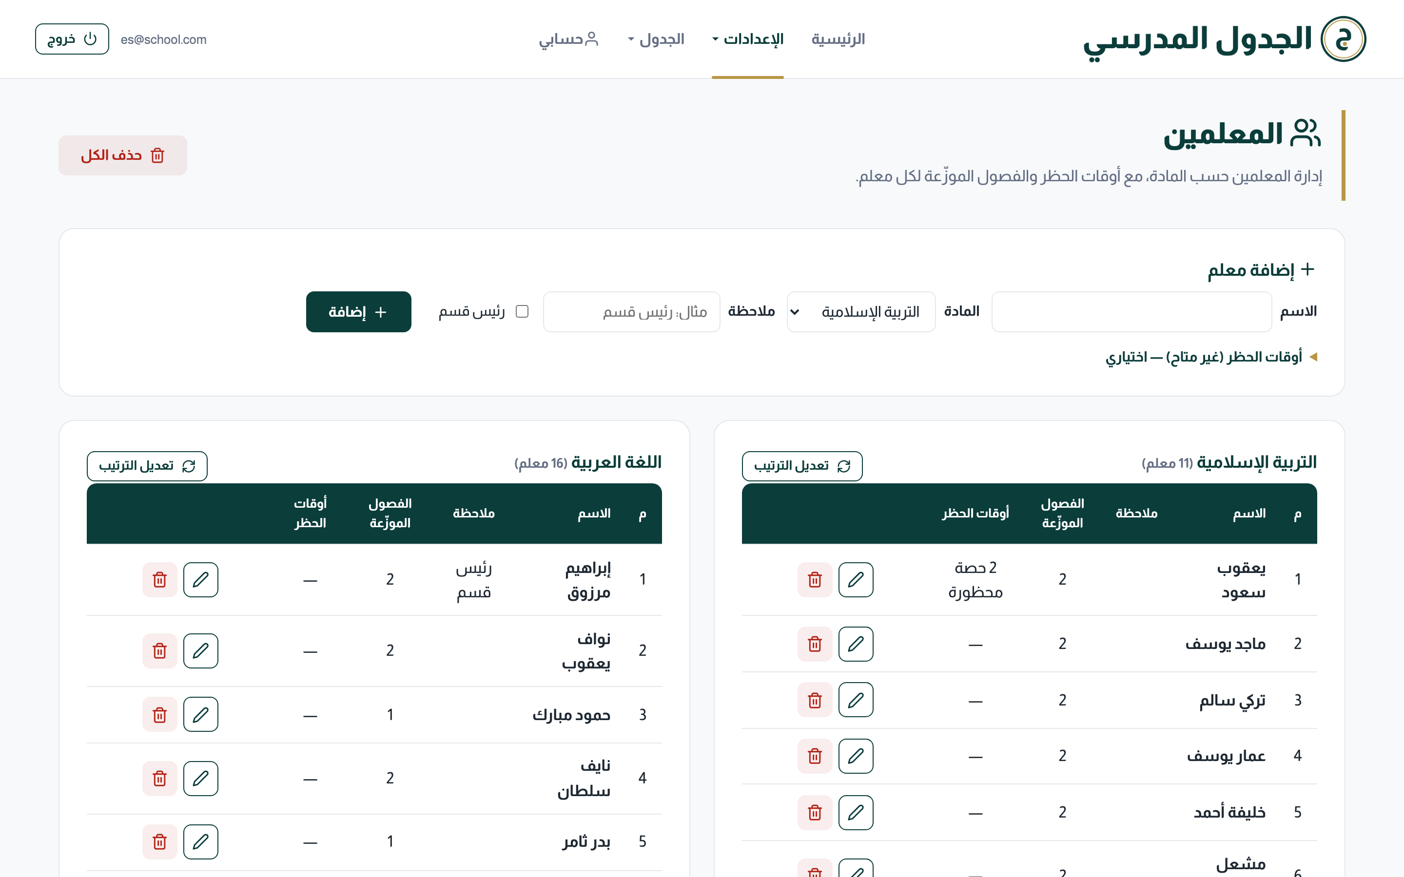Click the ملاحظة note input field
The height and width of the screenshot is (877, 1404).
pos(631,311)
